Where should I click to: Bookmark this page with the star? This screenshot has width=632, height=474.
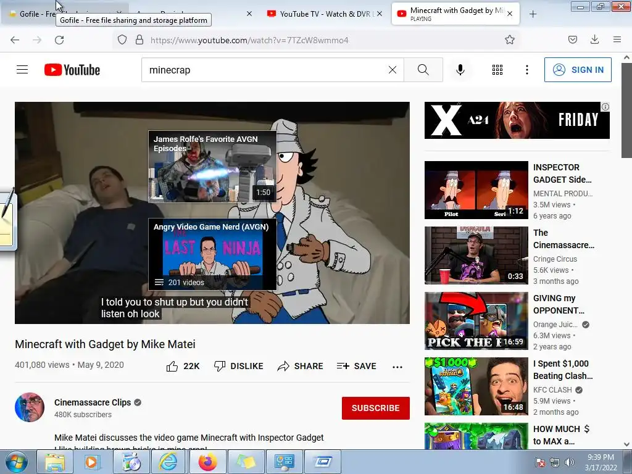click(x=509, y=40)
